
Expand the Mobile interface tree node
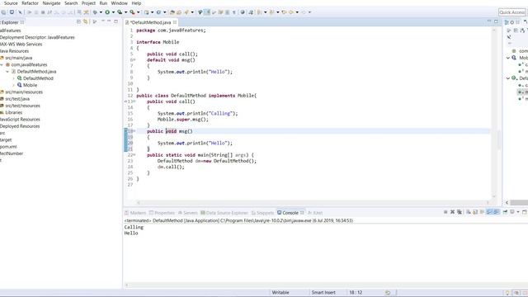pos(13,85)
